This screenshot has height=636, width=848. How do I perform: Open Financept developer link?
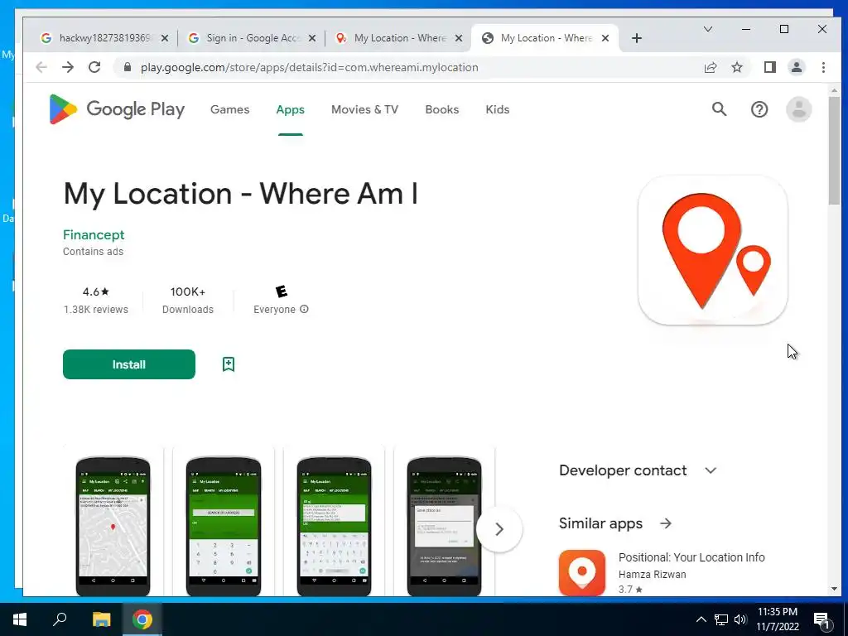94,234
